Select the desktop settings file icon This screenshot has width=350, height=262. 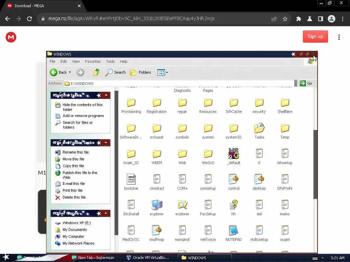click(259, 179)
